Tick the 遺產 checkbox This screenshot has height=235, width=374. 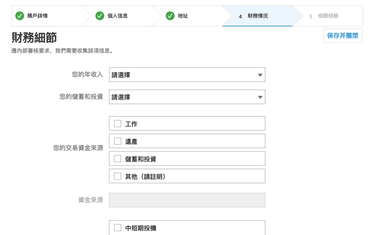pyautogui.click(x=118, y=141)
